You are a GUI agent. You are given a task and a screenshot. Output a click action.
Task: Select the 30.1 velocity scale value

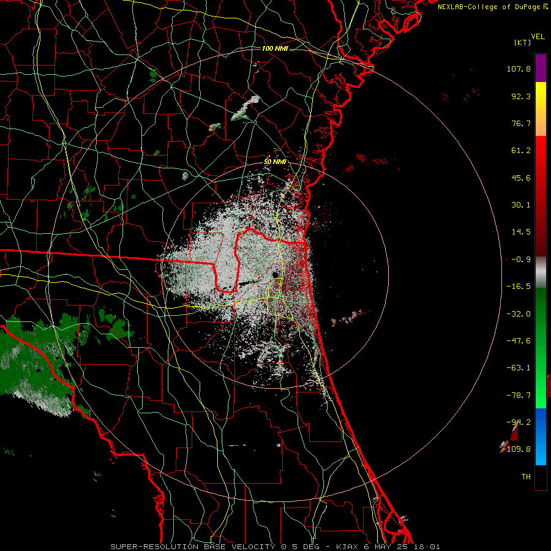click(521, 205)
